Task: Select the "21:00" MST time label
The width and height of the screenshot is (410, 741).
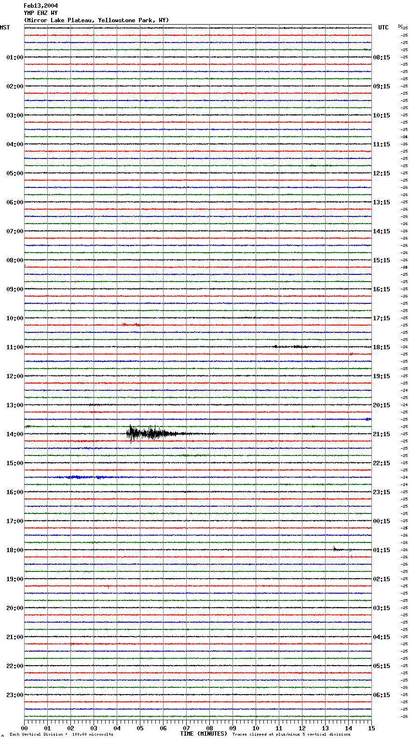Action: 15,637
